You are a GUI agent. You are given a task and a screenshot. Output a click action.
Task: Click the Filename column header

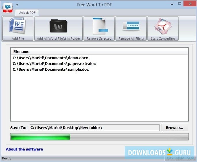[x=98, y=51]
